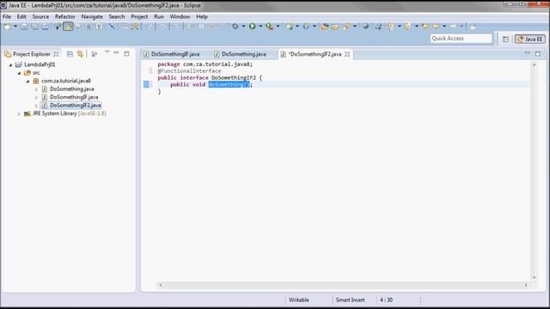Toggle Show Whitespace Characters pilcrow icon

point(99,27)
